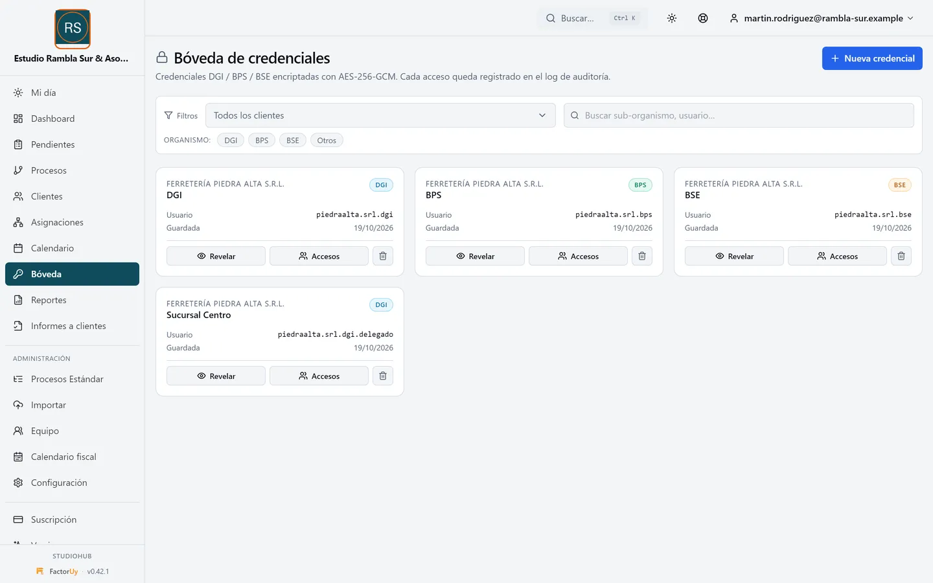The width and height of the screenshot is (933, 583).
Task: Filter by BSE organismo chip
Action: 293,140
